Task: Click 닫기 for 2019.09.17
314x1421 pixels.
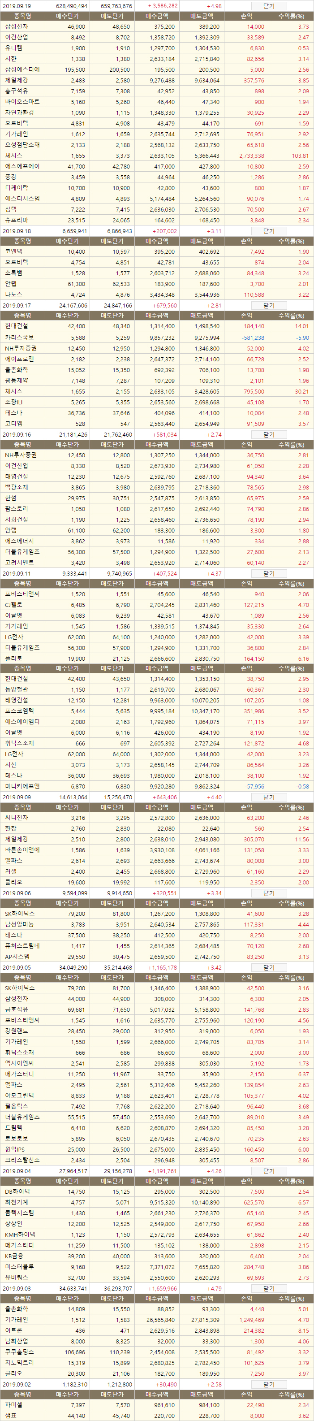Action: (x=268, y=306)
